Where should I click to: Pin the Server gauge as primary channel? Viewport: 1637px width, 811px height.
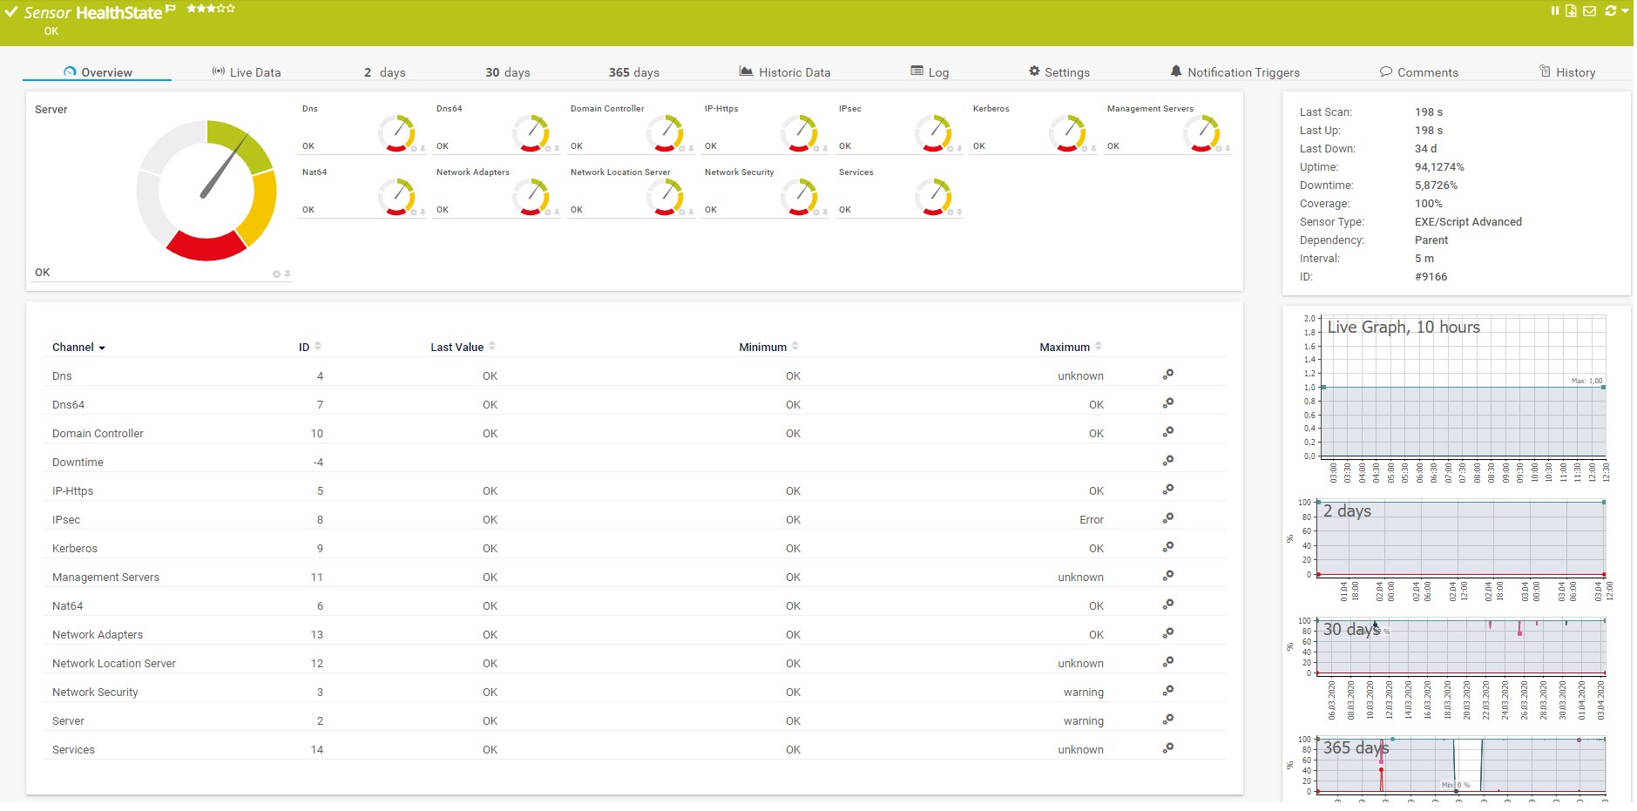(x=287, y=274)
